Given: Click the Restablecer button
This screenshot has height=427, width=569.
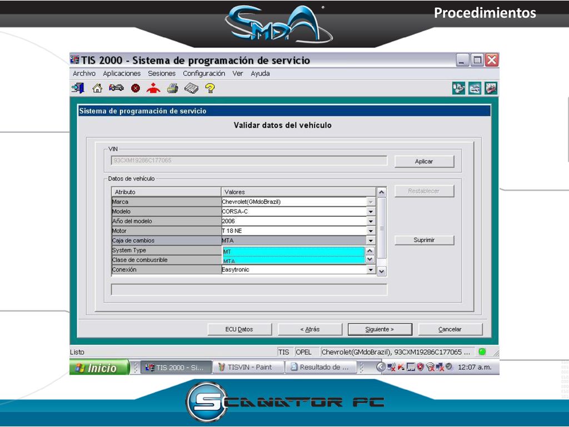Looking at the screenshot, I should tap(424, 191).
